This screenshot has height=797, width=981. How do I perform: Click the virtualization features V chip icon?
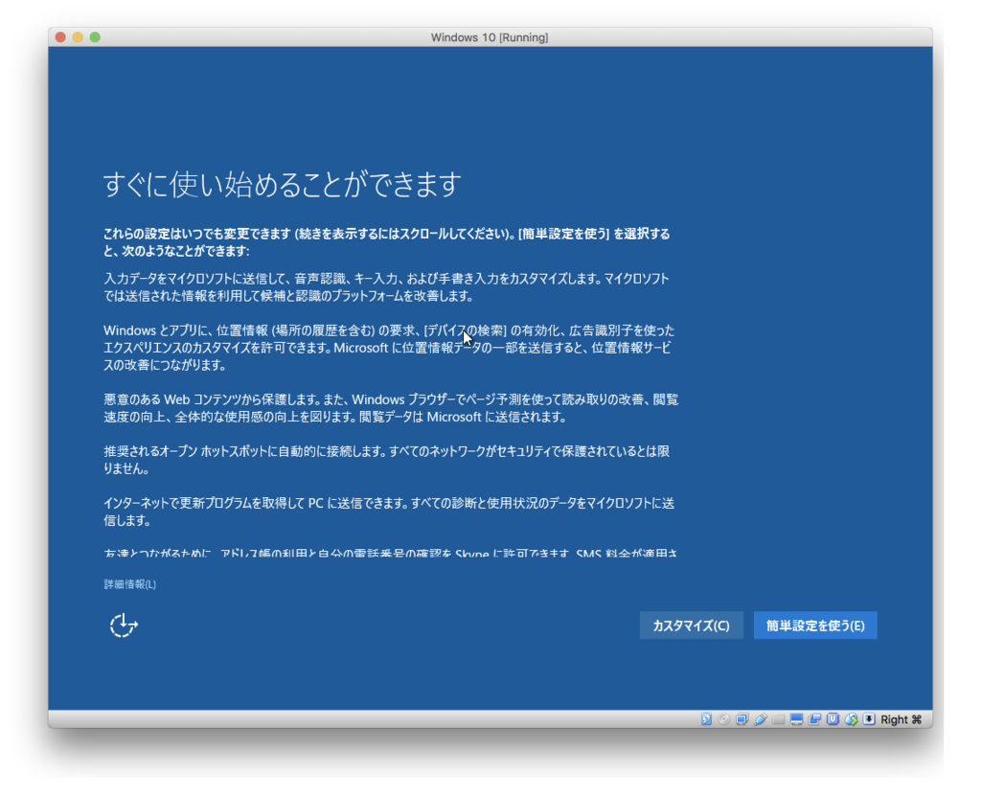tap(831, 718)
